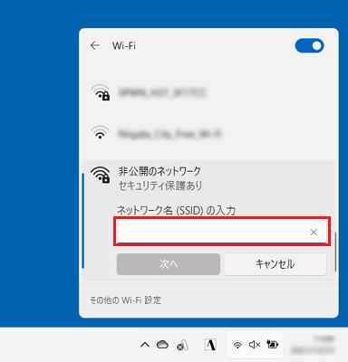Focus the SSID network name input field

(222, 232)
